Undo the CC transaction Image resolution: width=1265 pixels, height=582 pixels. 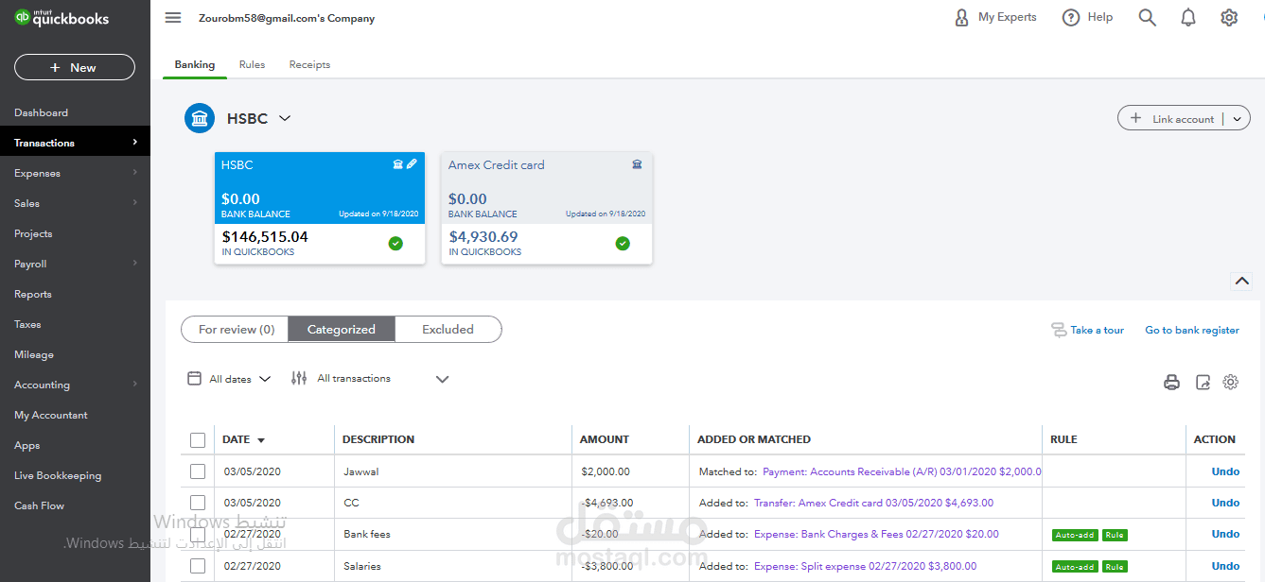point(1225,503)
